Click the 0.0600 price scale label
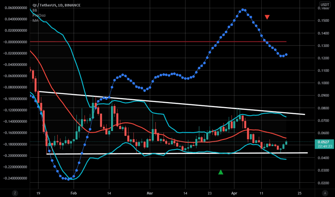 [323, 133]
